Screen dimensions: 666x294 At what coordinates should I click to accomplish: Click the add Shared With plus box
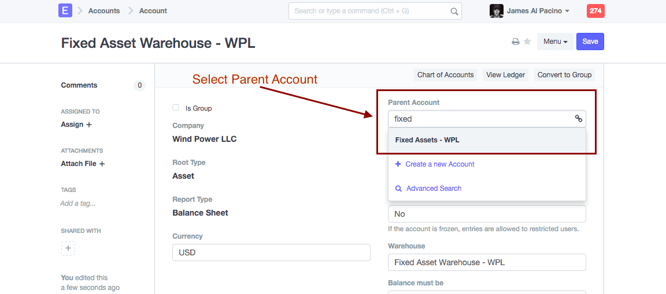coord(68,248)
